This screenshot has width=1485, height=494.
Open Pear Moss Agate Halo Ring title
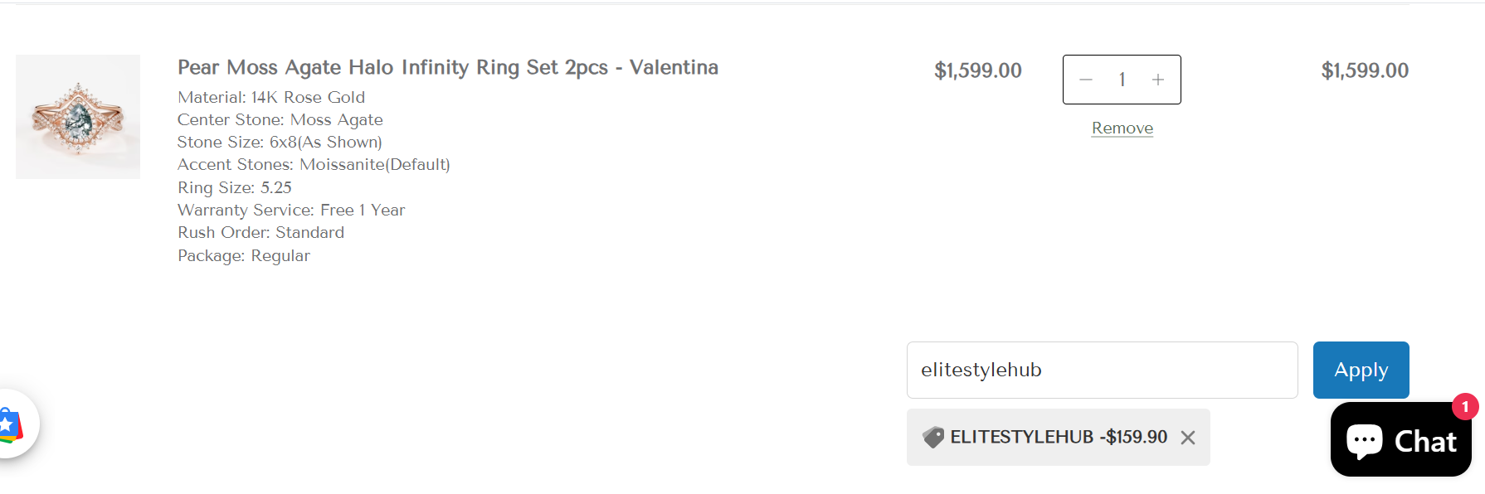point(448,67)
